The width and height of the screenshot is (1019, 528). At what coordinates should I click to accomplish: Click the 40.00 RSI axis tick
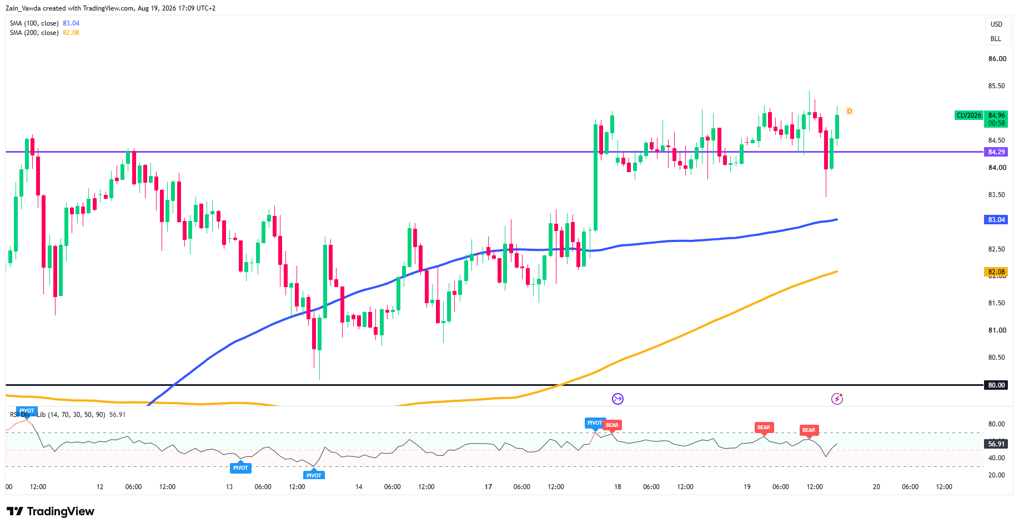[997, 458]
